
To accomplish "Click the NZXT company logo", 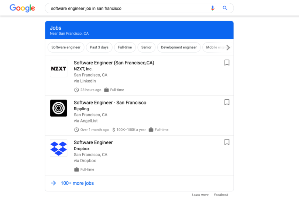I will point(59,68).
